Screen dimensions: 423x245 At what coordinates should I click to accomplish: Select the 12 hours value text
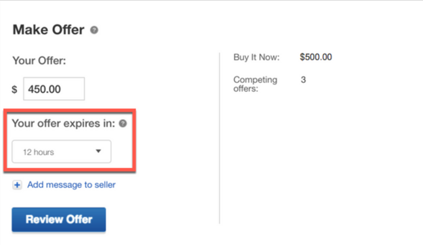click(39, 152)
